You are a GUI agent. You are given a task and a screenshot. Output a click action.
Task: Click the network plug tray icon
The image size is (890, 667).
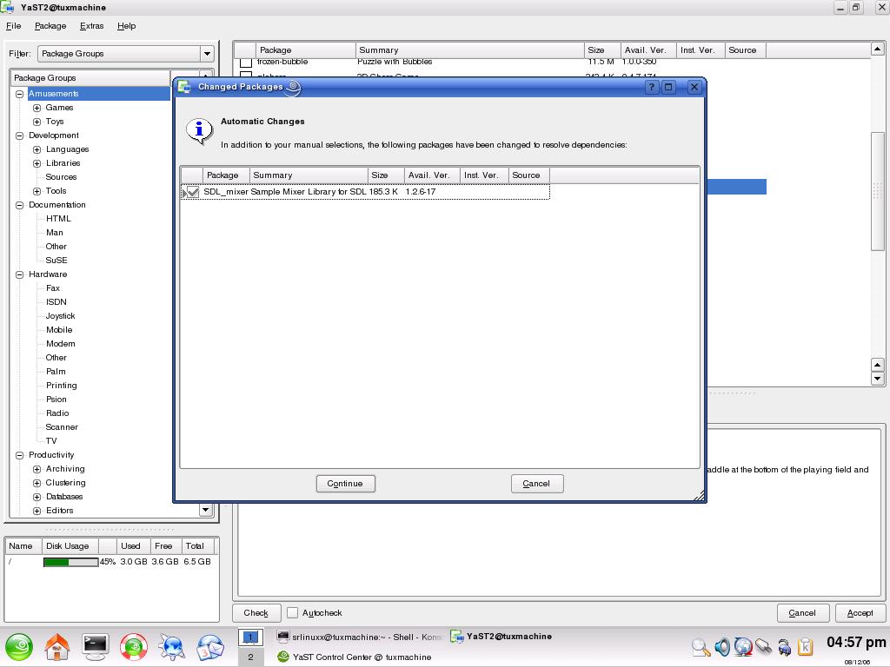[763, 646]
